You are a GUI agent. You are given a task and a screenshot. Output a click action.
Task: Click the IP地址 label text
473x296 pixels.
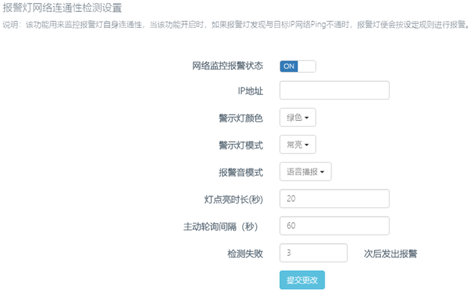click(250, 91)
